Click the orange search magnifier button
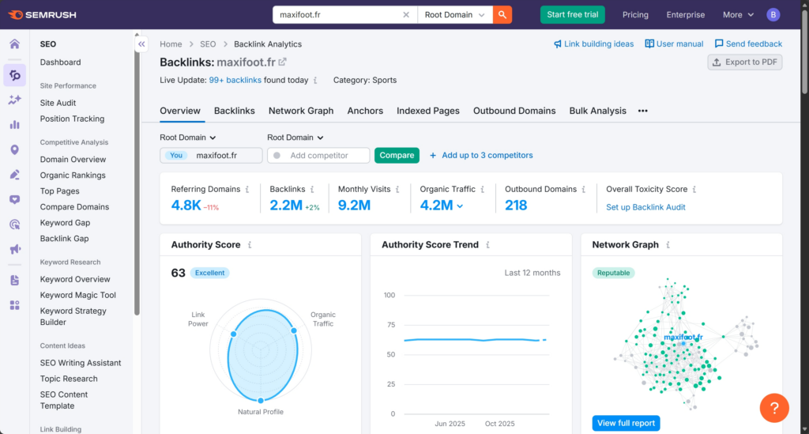Image resolution: width=809 pixels, height=434 pixels. click(x=502, y=14)
